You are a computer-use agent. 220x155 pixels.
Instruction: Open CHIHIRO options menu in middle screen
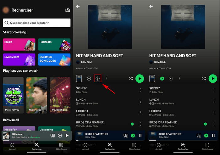(x=141, y=113)
